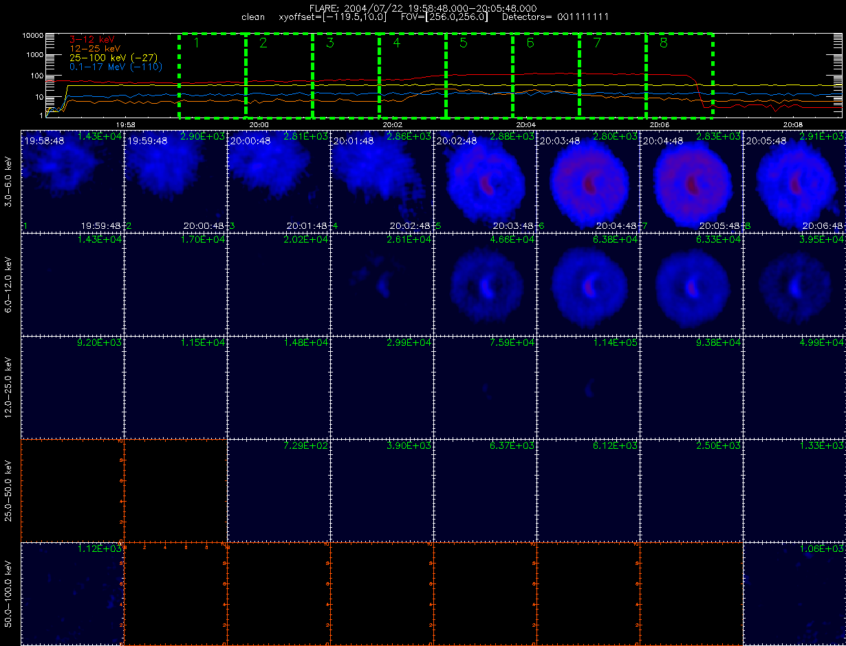Click the 6.12E+03 value label
Viewport: 846px width, 646px height.
pos(616,445)
